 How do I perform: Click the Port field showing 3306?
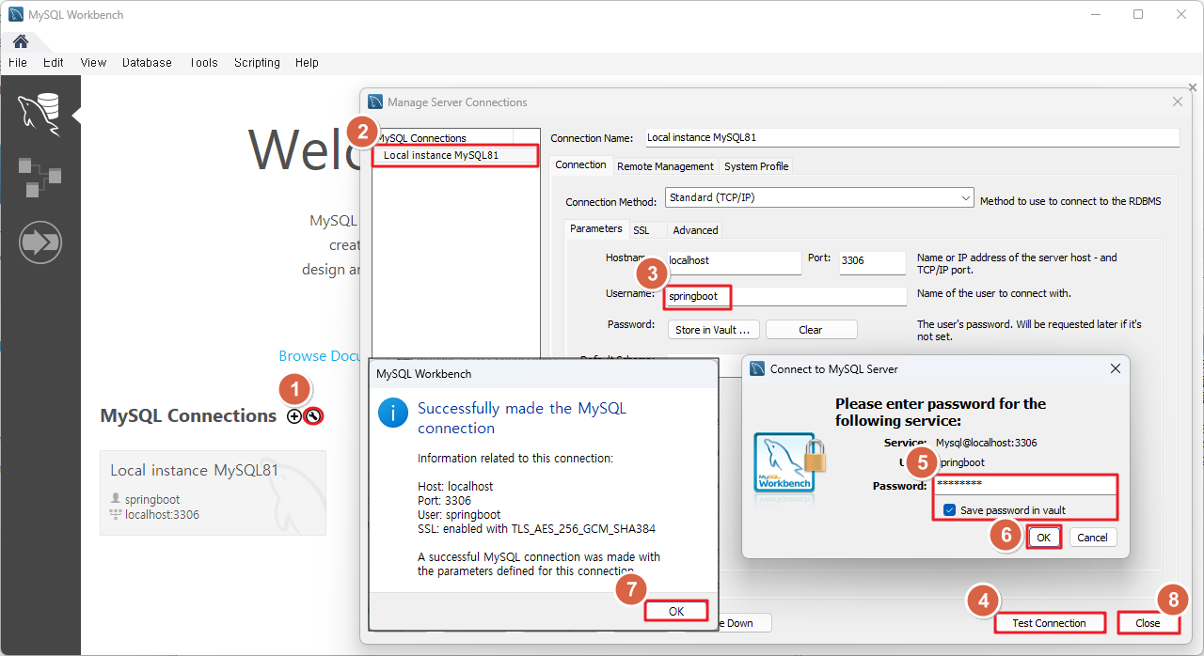tap(872, 261)
